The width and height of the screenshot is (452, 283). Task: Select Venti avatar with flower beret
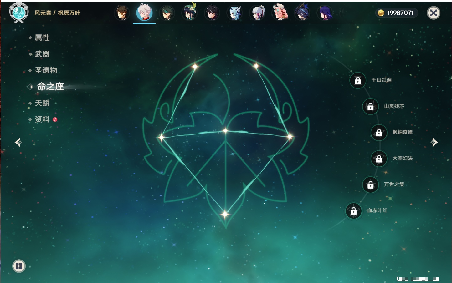189,13
